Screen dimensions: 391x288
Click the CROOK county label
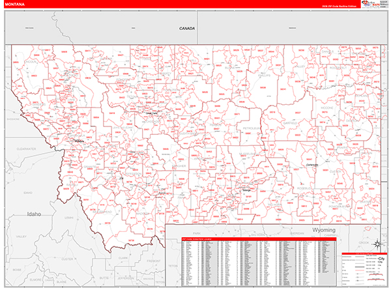click(x=364, y=242)
